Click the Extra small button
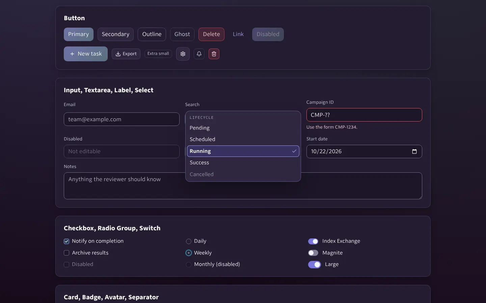 158,54
